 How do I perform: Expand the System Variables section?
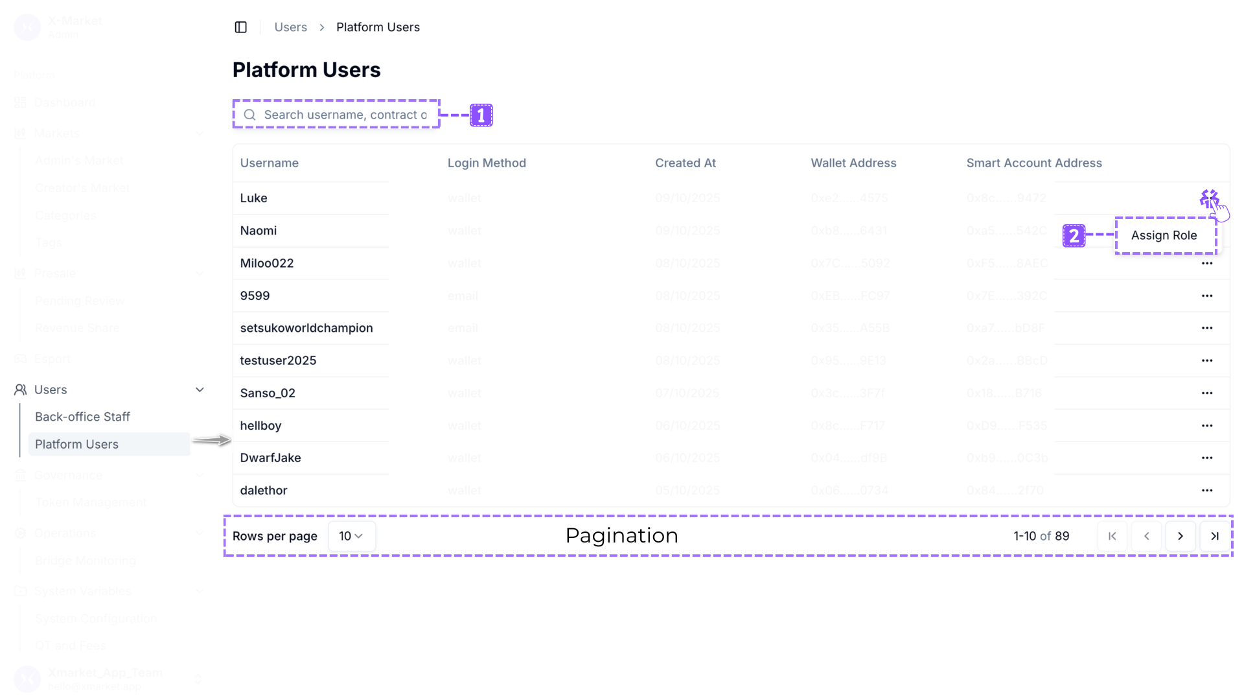click(200, 590)
